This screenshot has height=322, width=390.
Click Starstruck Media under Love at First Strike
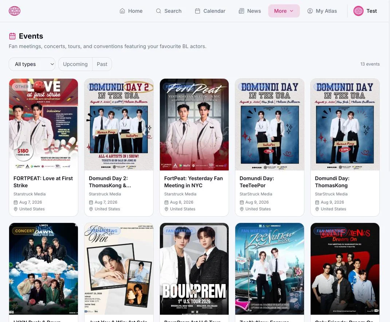point(29,194)
